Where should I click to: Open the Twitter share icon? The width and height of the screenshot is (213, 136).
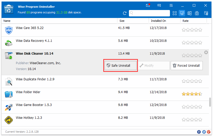204,132
